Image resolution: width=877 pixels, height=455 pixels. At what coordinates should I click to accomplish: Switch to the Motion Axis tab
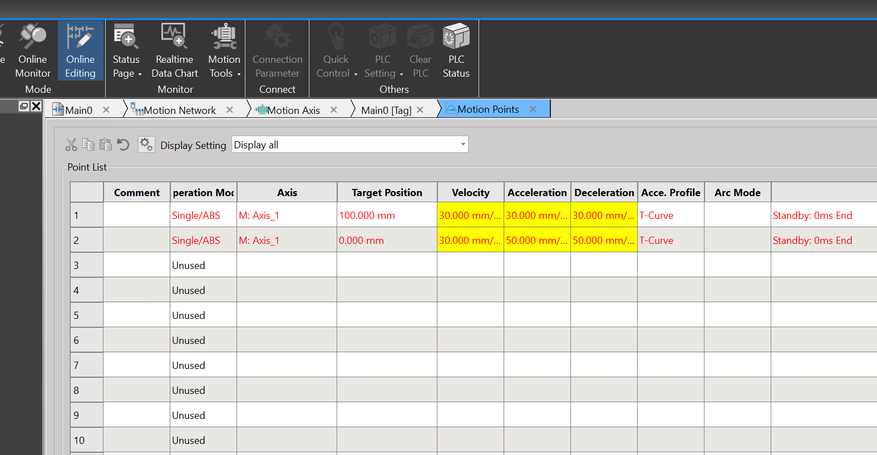point(293,110)
